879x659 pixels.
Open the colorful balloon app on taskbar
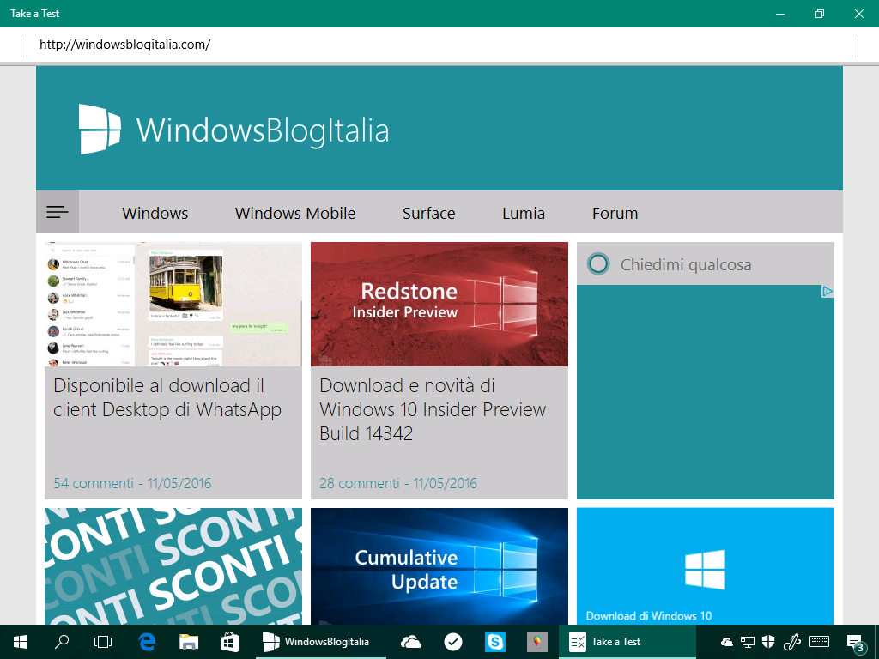coord(537,642)
